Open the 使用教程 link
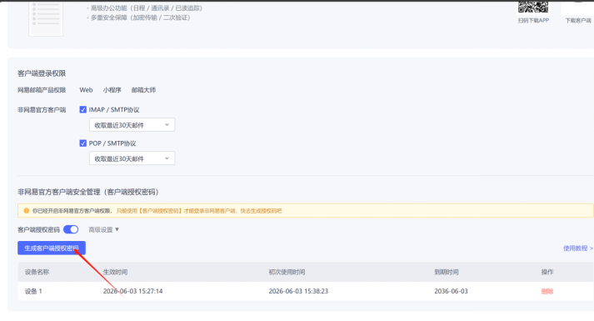The image size is (594, 321). pyautogui.click(x=577, y=248)
